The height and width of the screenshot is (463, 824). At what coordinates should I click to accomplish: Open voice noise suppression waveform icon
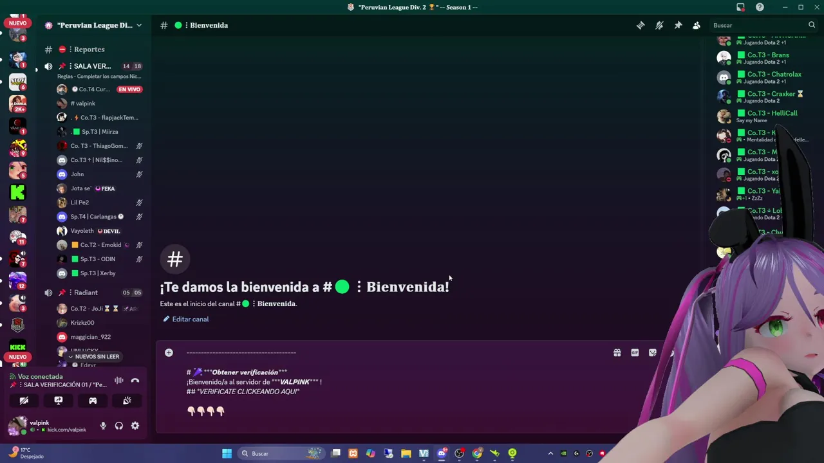pyautogui.click(x=119, y=380)
